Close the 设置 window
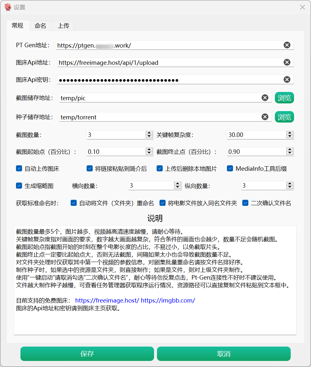This screenshot has width=311, height=367. pyautogui.click(x=302, y=7)
